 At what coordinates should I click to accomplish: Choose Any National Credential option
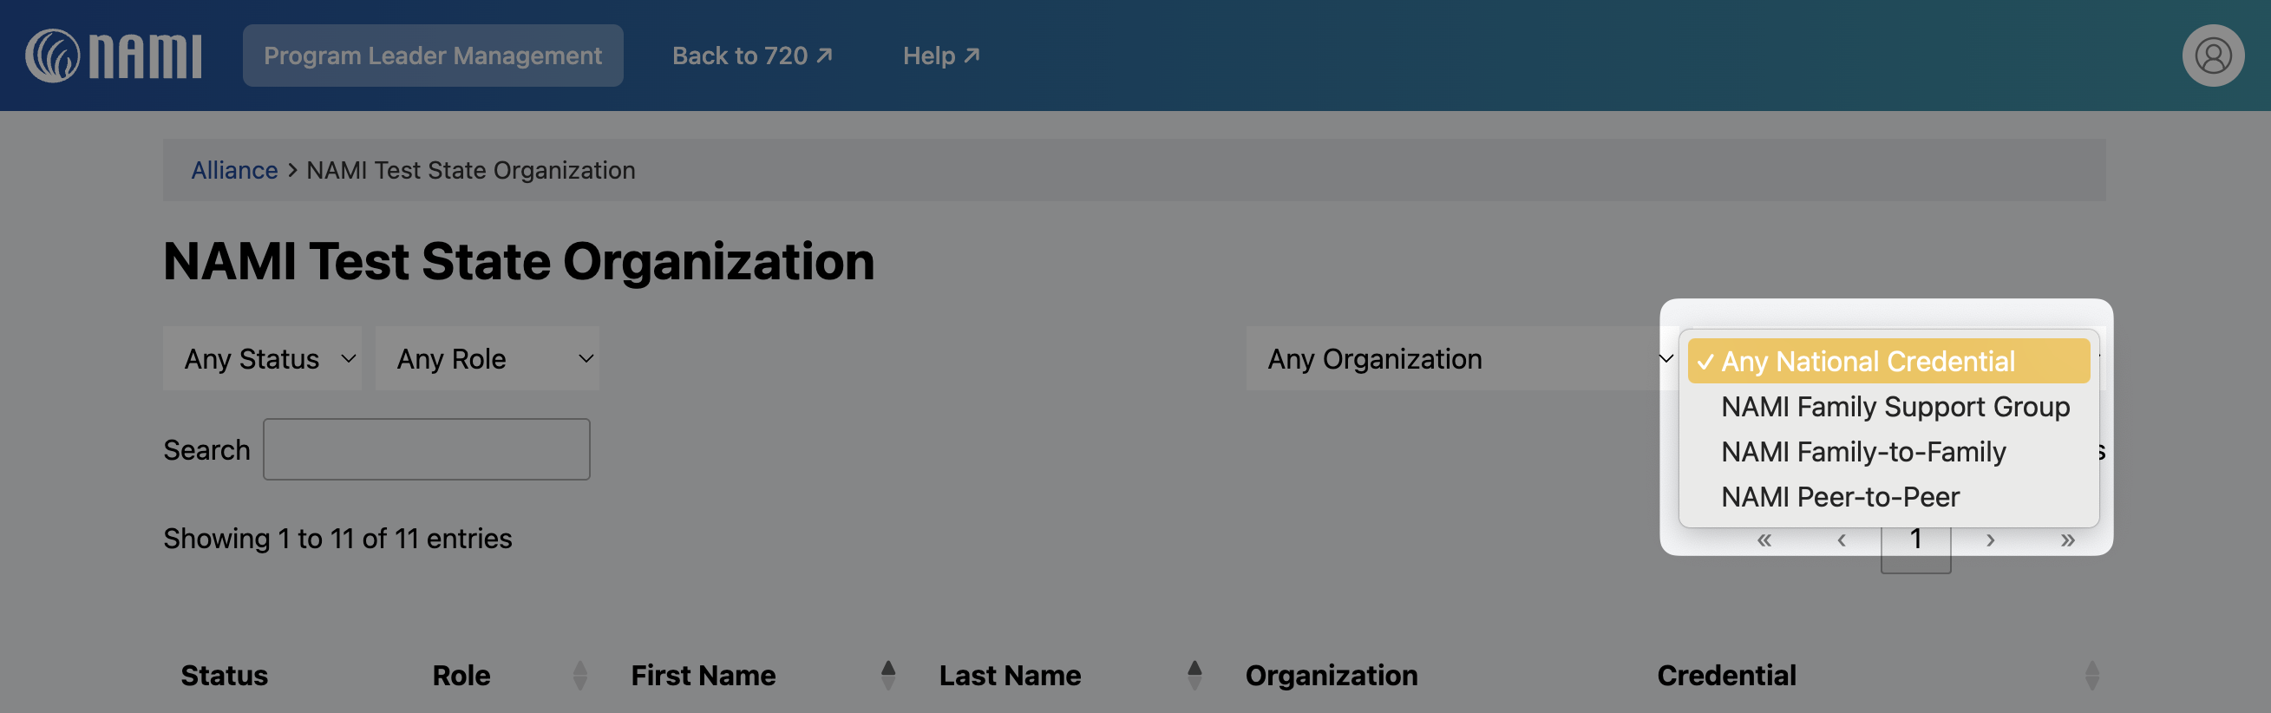point(1888,362)
